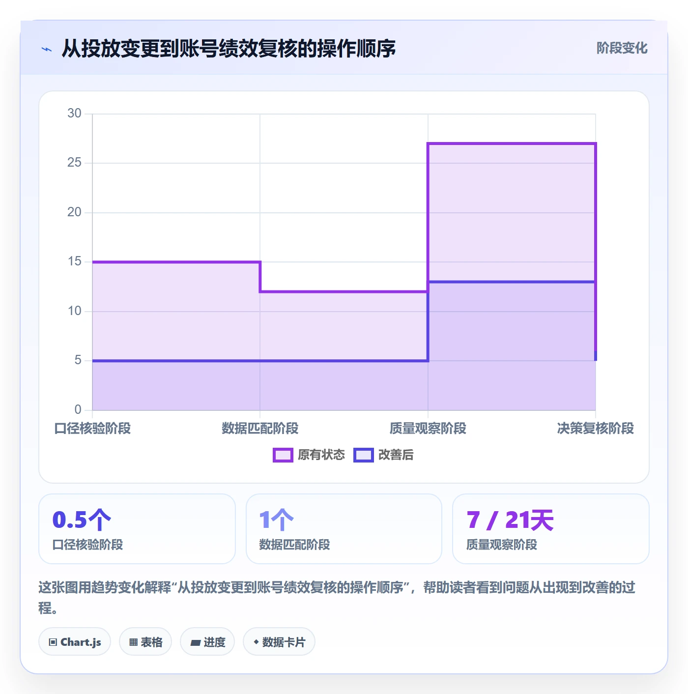
Task: Click the 决策复核阶段 x-axis label
Action: coord(596,429)
